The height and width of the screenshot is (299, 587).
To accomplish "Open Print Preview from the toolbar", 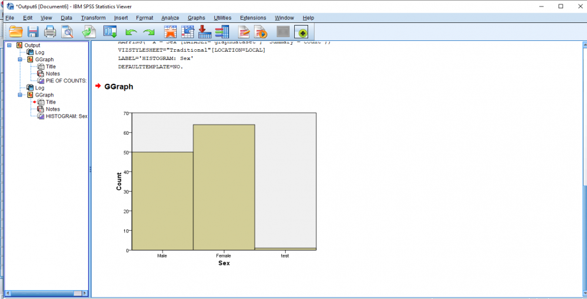I will click(x=67, y=31).
